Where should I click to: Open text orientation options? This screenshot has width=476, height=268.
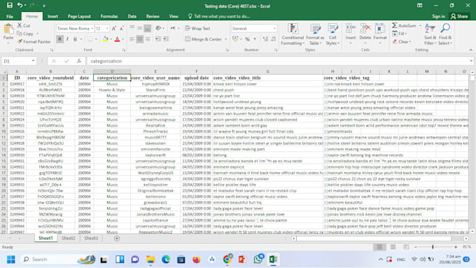(x=160, y=28)
